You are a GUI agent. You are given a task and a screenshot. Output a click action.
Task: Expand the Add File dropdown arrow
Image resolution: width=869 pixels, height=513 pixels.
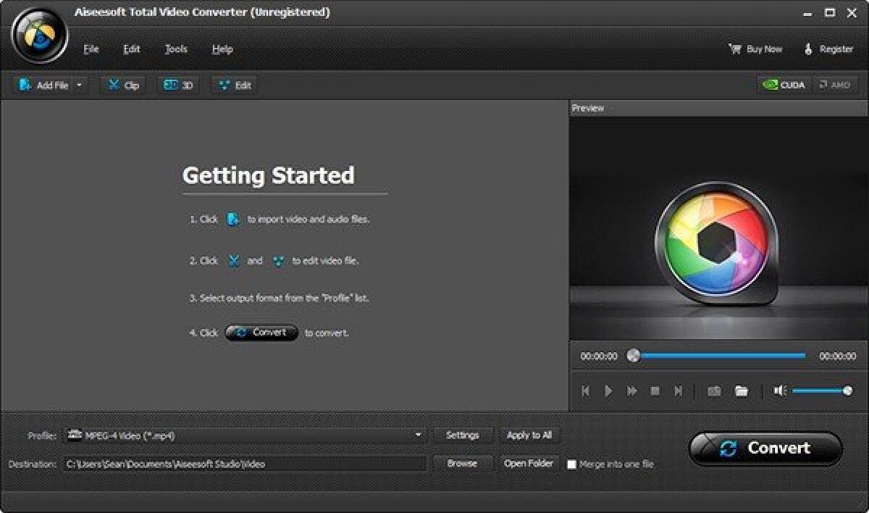click(77, 85)
